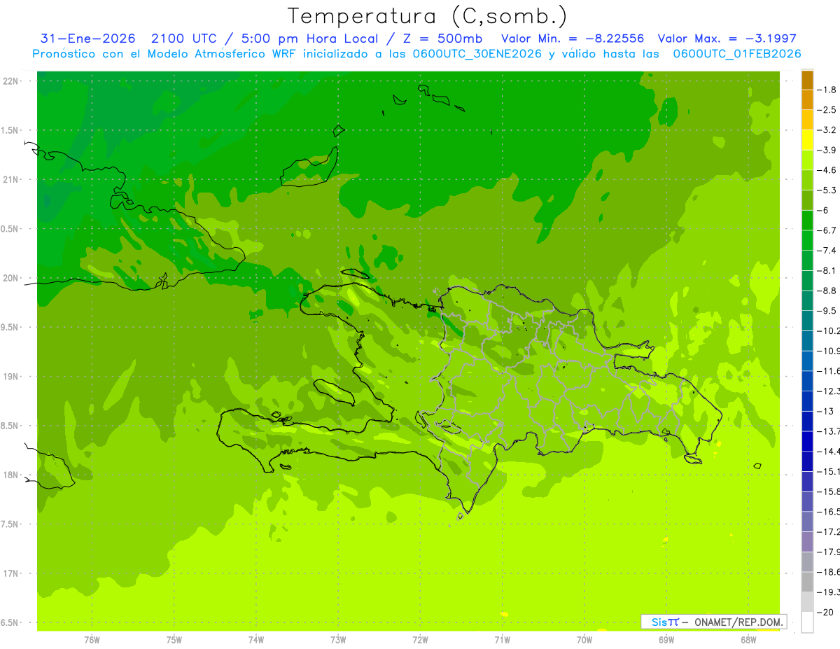Click the "74W" longitude label
The width and height of the screenshot is (840, 649).
tap(256, 639)
